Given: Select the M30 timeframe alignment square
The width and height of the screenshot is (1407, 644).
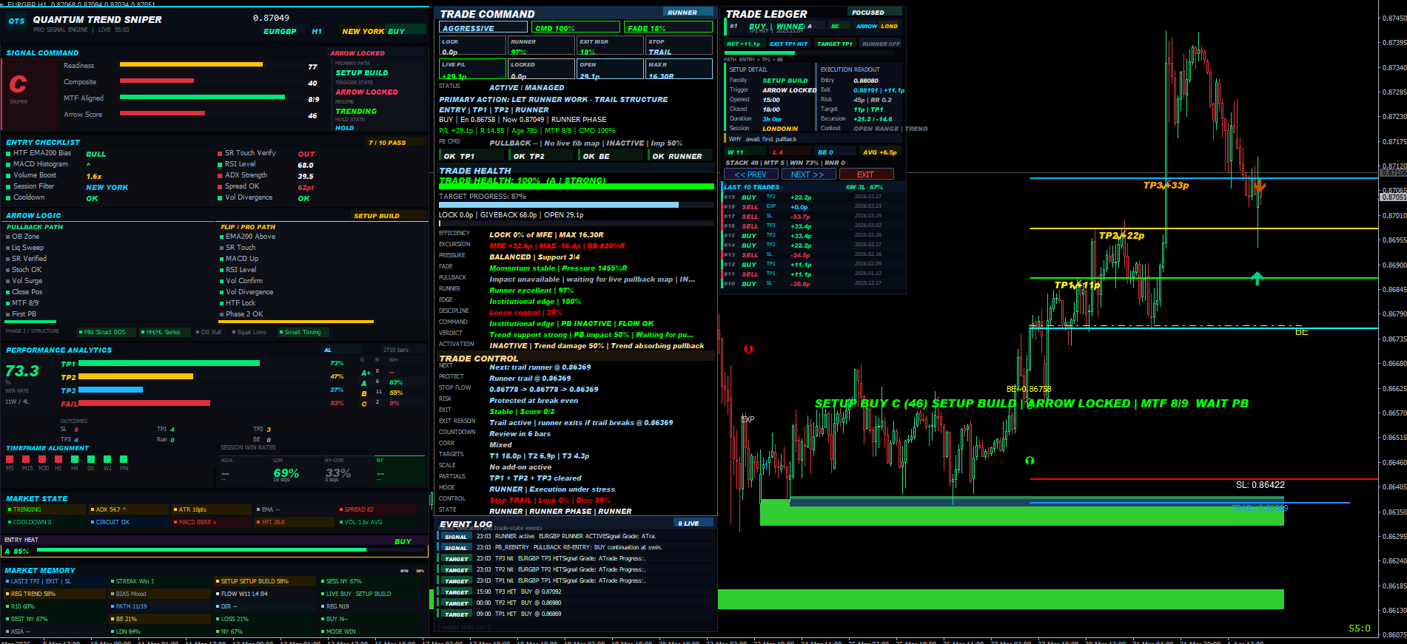Looking at the screenshot, I should tap(42, 459).
